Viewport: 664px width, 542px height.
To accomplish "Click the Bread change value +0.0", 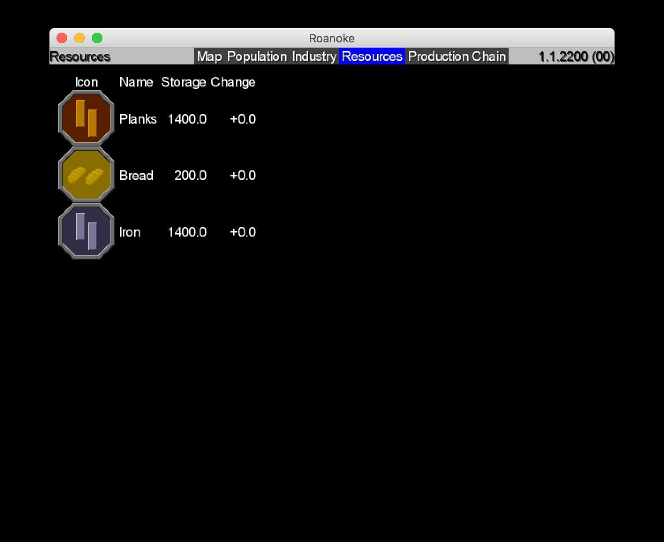I will tap(243, 176).
